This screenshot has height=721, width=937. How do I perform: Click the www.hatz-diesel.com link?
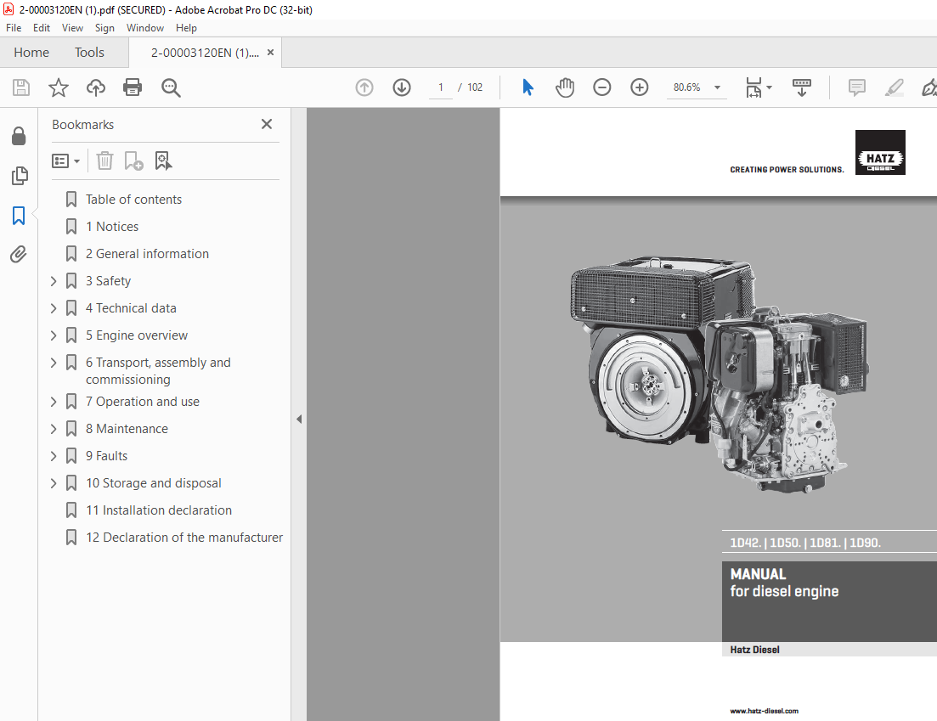pos(764,711)
